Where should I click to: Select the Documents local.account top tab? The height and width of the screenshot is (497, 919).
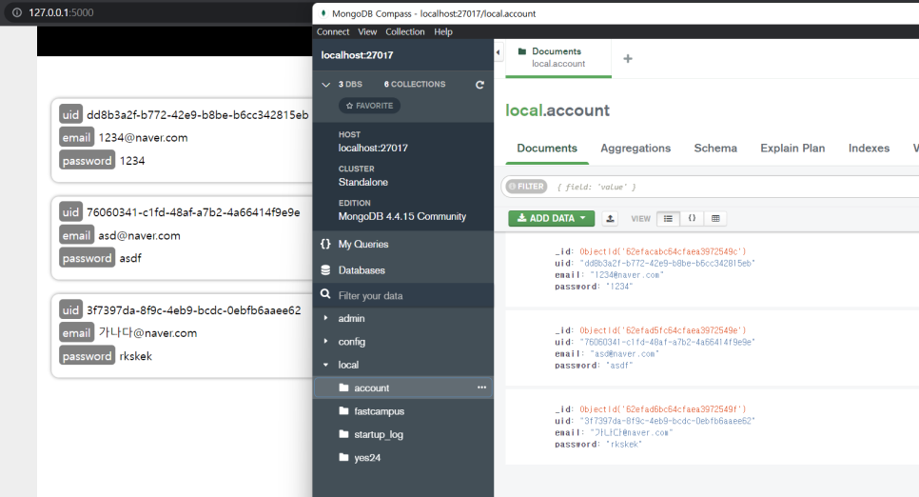click(557, 57)
